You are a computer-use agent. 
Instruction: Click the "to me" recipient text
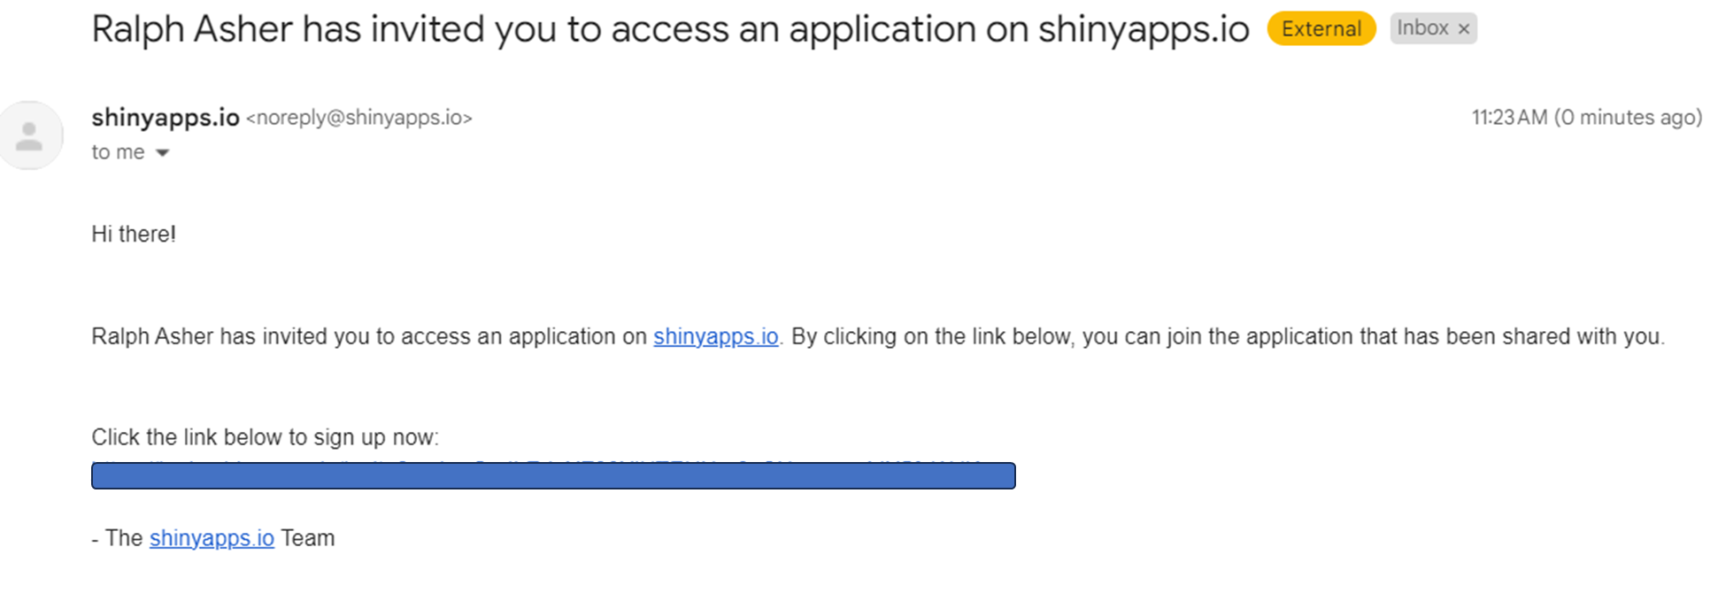tap(118, 152)
